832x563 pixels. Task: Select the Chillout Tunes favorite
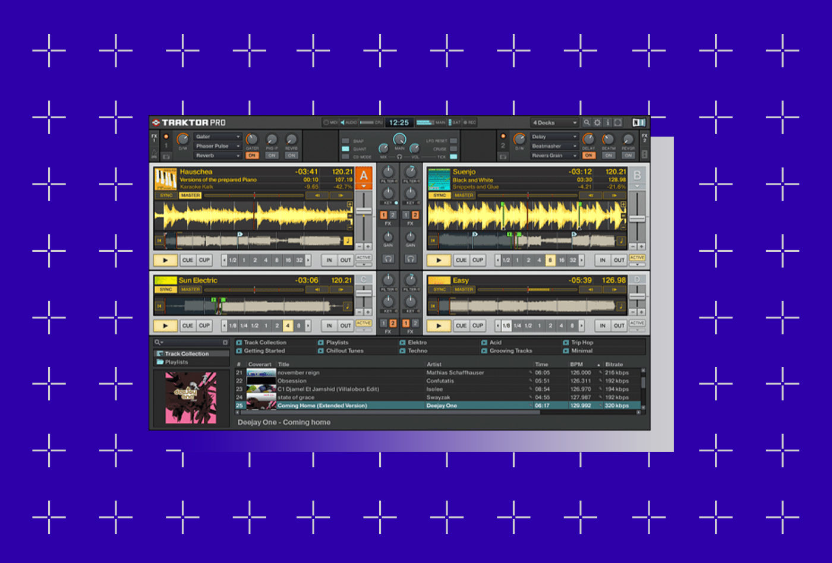(345, 351)
